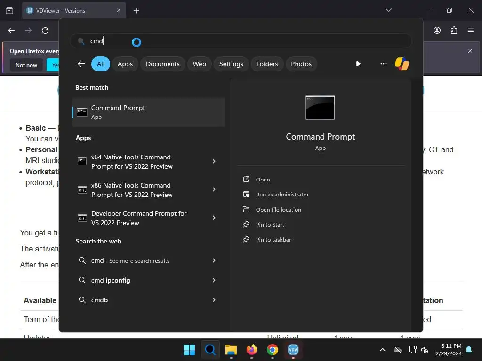Open network status tray icon
The image size is (482, 361).
point(412,350)
